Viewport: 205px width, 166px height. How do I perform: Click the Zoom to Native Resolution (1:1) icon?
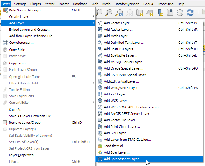[x=109, y=12]
